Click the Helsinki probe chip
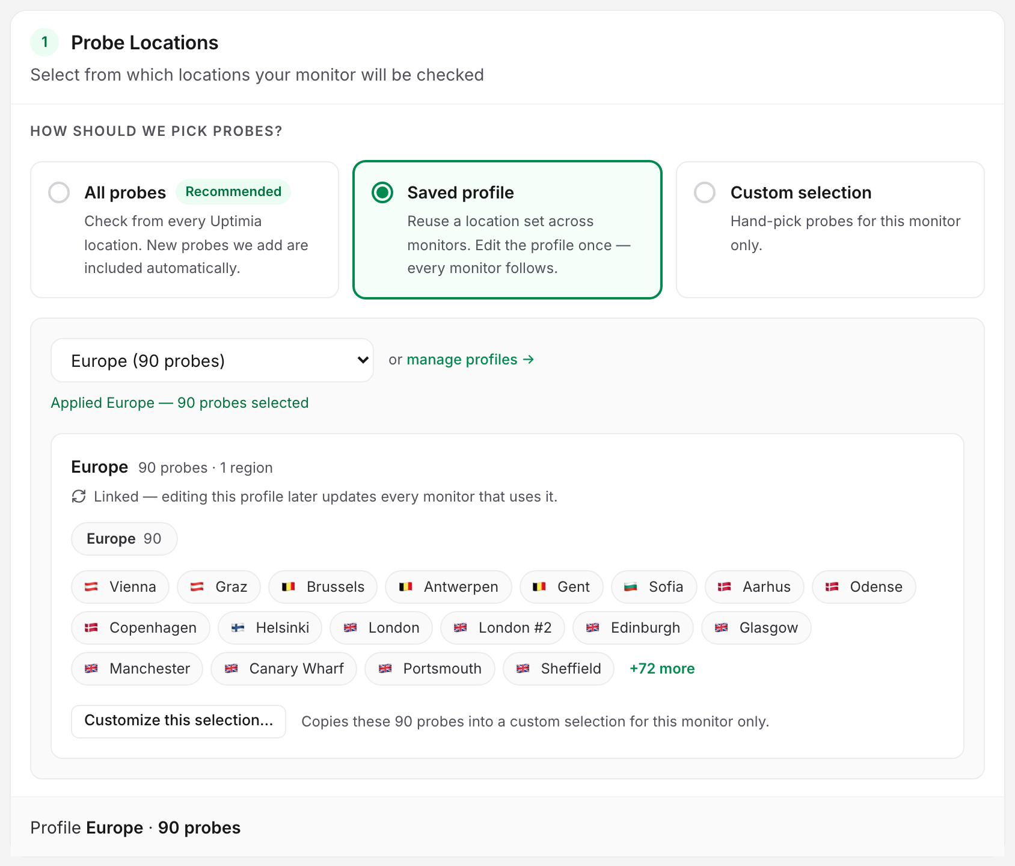This screenshot has width=1015, height=866. pyautogui.click(x=270, y=628)
